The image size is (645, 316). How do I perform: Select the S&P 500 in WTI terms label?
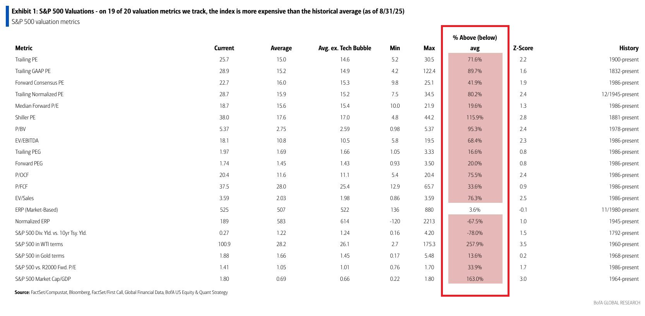(x=39, y=244)
